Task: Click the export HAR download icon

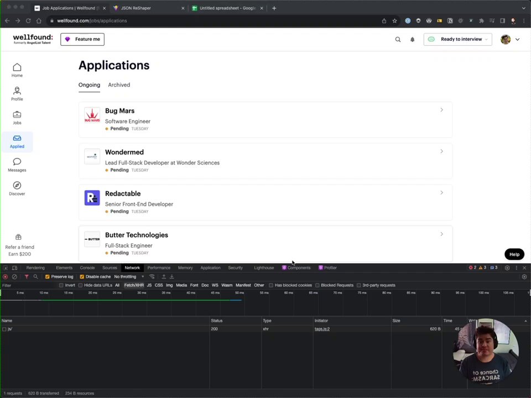Action: pyautogui.click(x=171, y=276)
